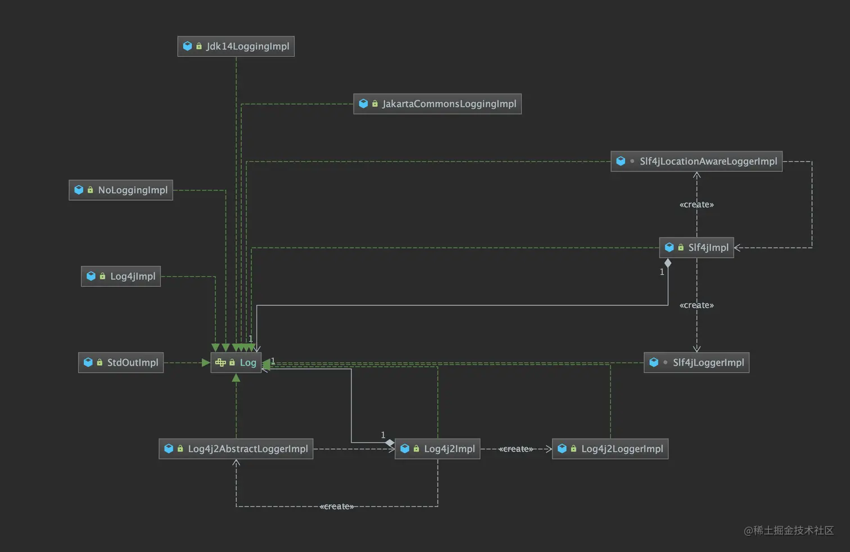Collapse the Slf4jImpl class node

click(x=697, y=247)
